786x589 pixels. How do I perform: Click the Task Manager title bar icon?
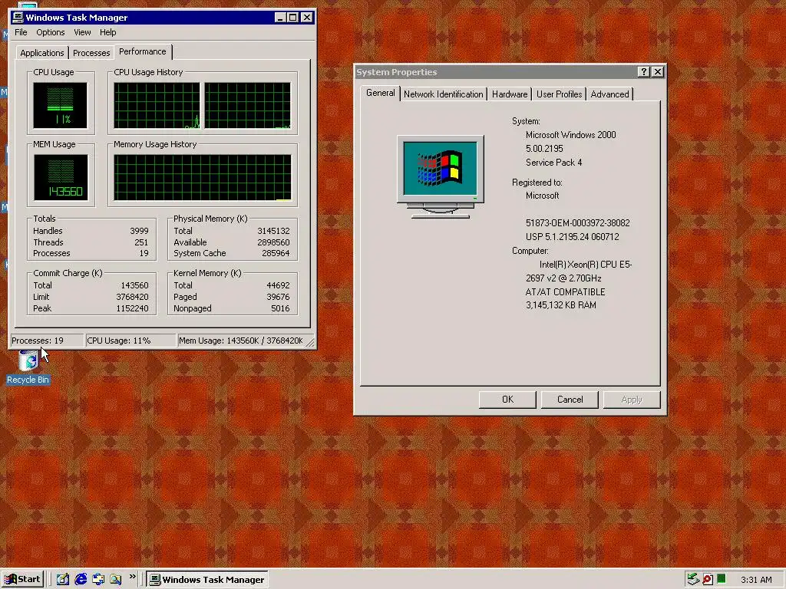click(18, 18)
